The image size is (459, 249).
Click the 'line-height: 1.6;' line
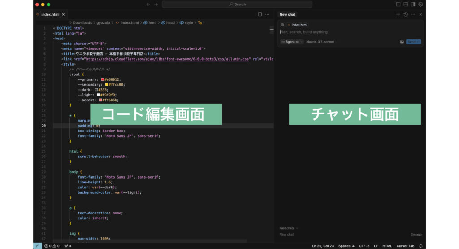pos(95,182)
